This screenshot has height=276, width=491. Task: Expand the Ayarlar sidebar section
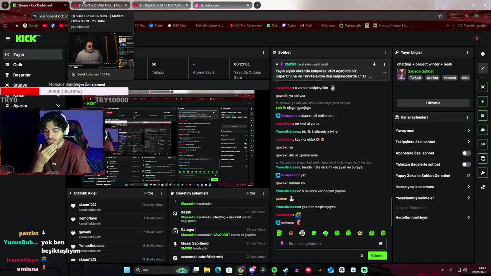58,105
